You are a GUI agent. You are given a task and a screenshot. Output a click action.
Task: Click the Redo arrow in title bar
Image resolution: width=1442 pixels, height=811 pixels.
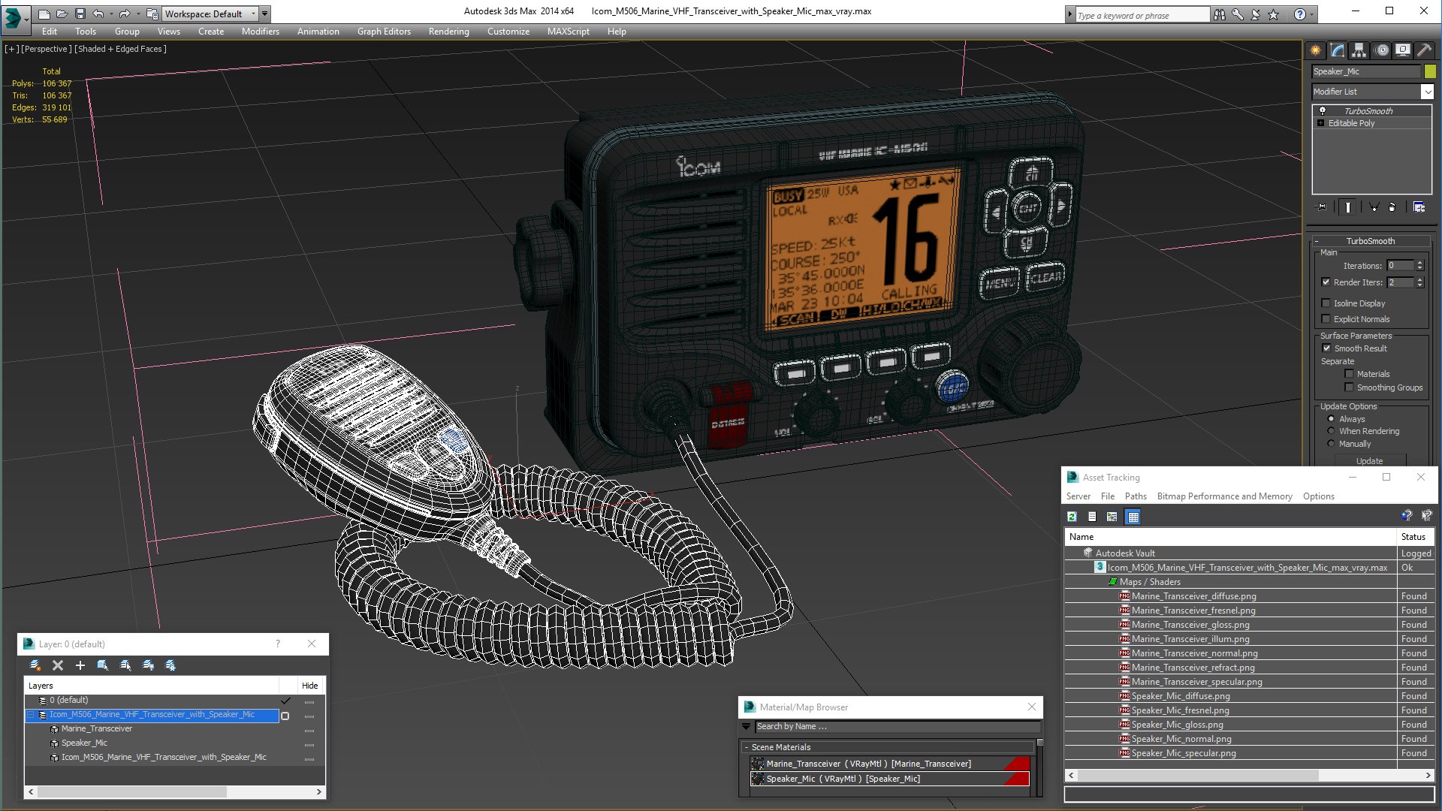(x=125, y=14)
